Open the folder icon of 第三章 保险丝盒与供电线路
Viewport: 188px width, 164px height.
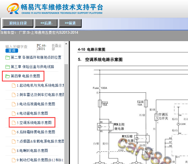[x=8, y=67]
